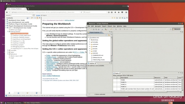Open Firefox downloads arrow icon
Image resolution: width=185 pixels, height=104 pixels.
point(115,12)
